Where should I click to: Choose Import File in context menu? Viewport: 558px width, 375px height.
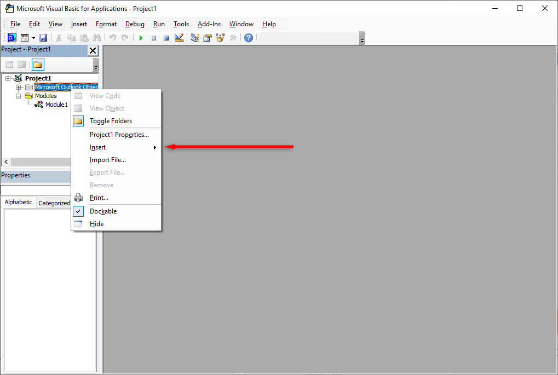(x=117, y=160)
